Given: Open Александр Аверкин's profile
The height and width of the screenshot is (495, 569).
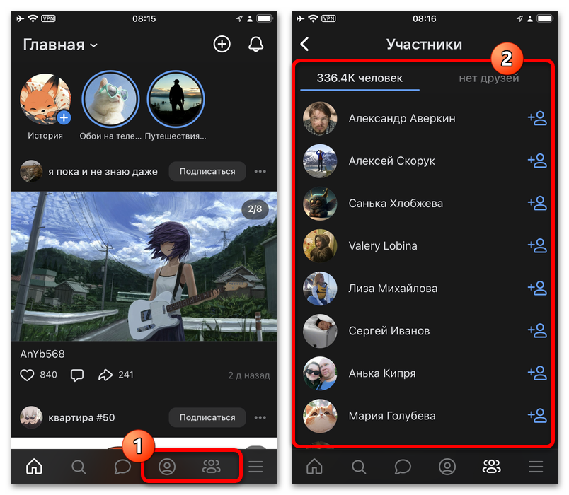Looking at the screenshot, I should (402, 119).
